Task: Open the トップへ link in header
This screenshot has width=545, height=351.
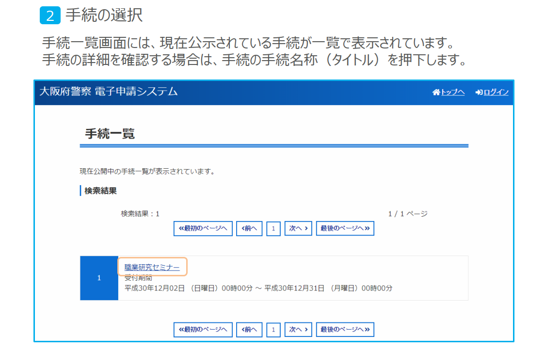Action: (452, 92)
